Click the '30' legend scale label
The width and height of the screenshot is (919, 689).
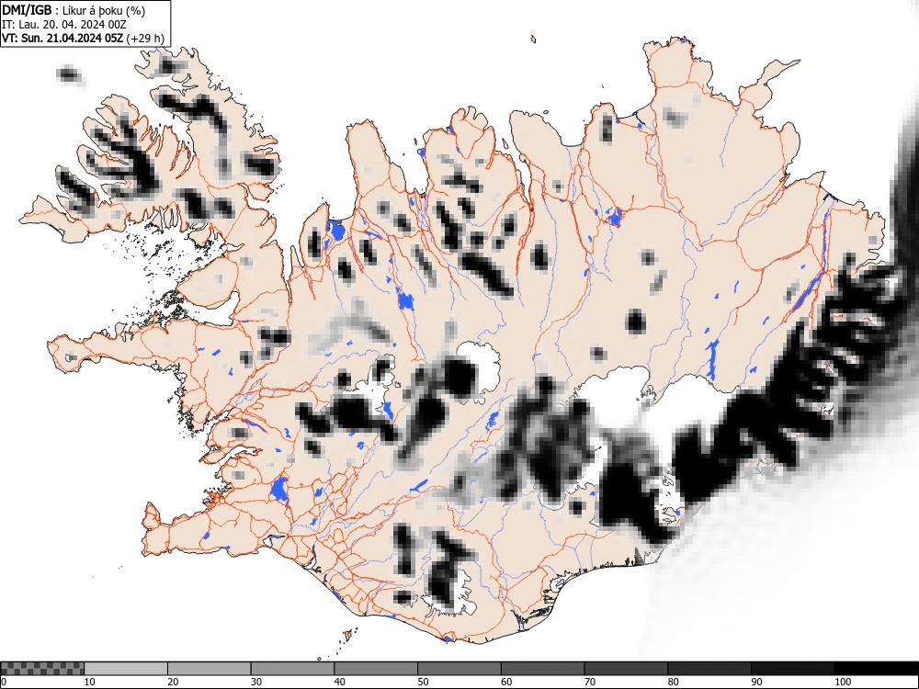coord(256,682)
